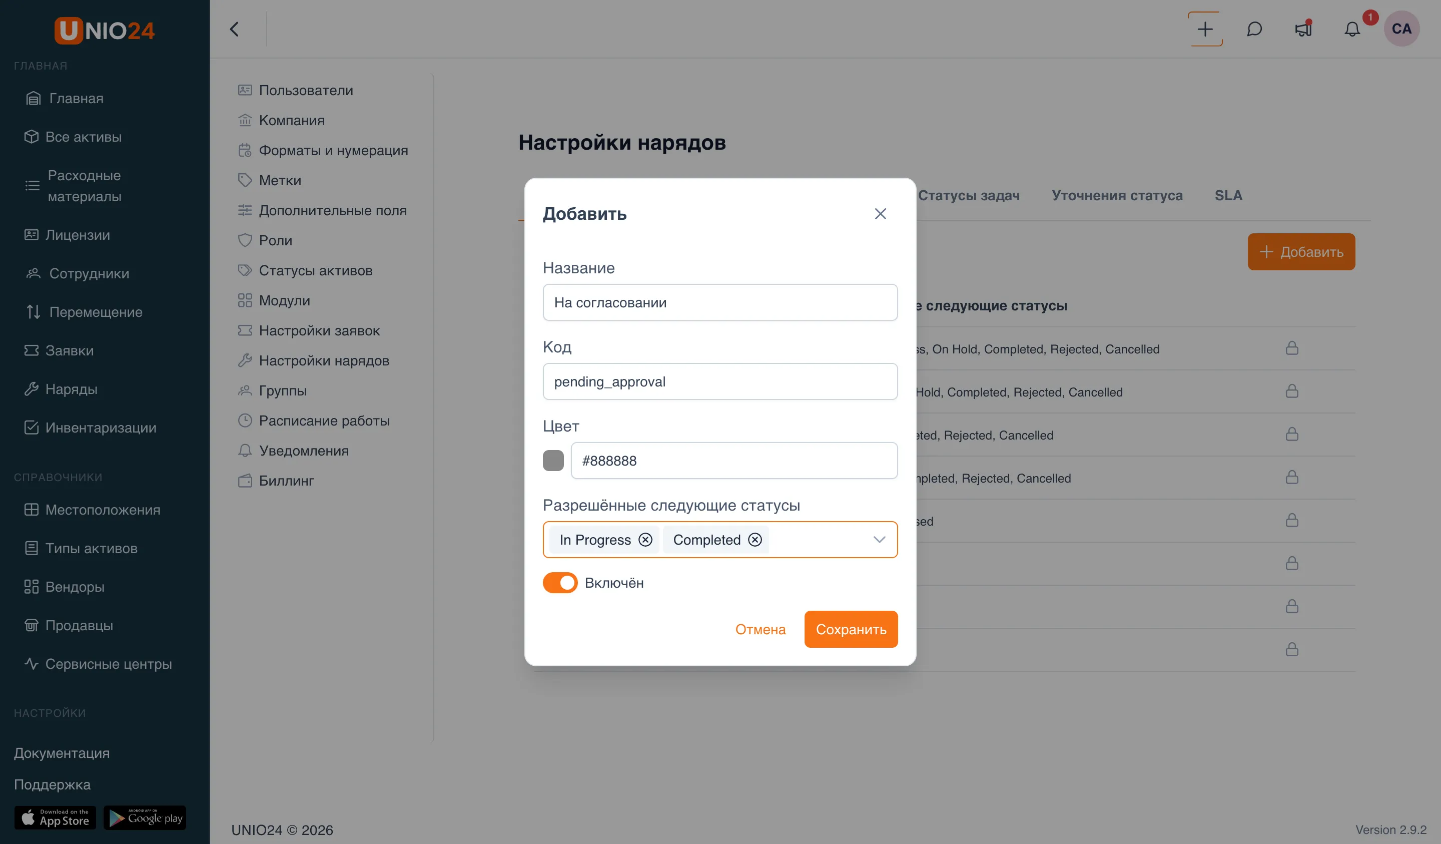Go back with the left arrow icon
The width and height of the screenshot is (1441, 844).
coord(235,29)
